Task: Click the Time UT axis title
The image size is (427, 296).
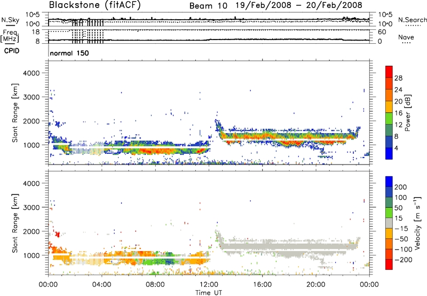Action: coord(209,293)
